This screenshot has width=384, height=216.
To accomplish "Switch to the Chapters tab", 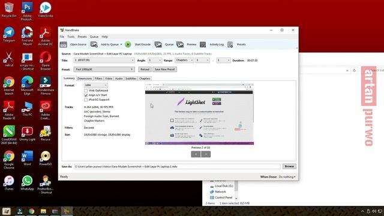I will [x=145, y=79].
